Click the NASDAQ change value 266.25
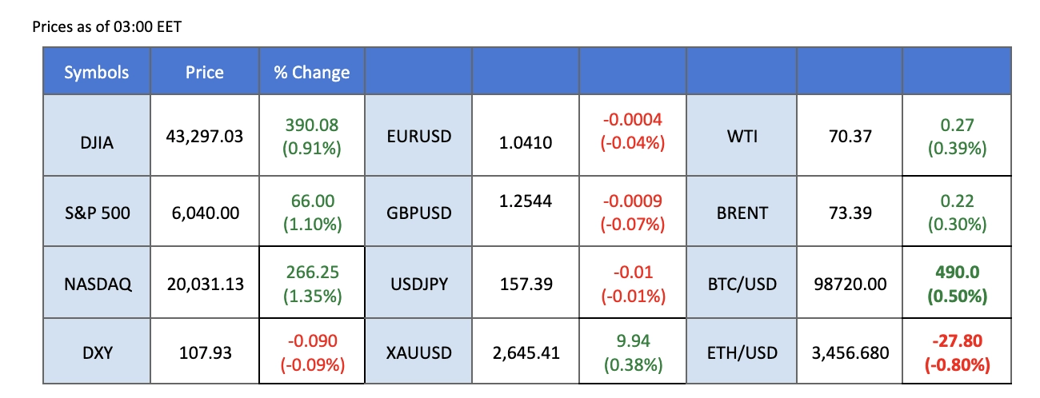Screen dimensions: 1040x398 click(311, 272)
